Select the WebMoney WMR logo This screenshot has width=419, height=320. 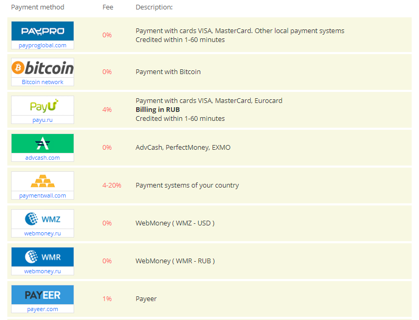43,257
